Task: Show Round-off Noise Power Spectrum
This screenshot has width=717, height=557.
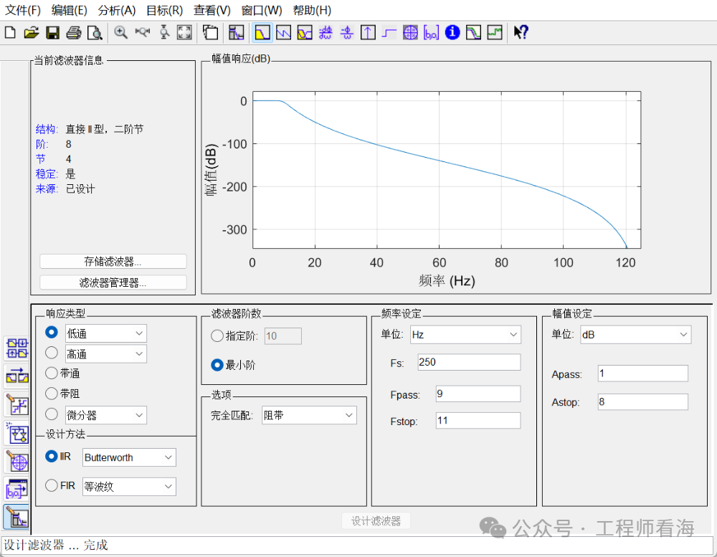Action: point(495,32)
